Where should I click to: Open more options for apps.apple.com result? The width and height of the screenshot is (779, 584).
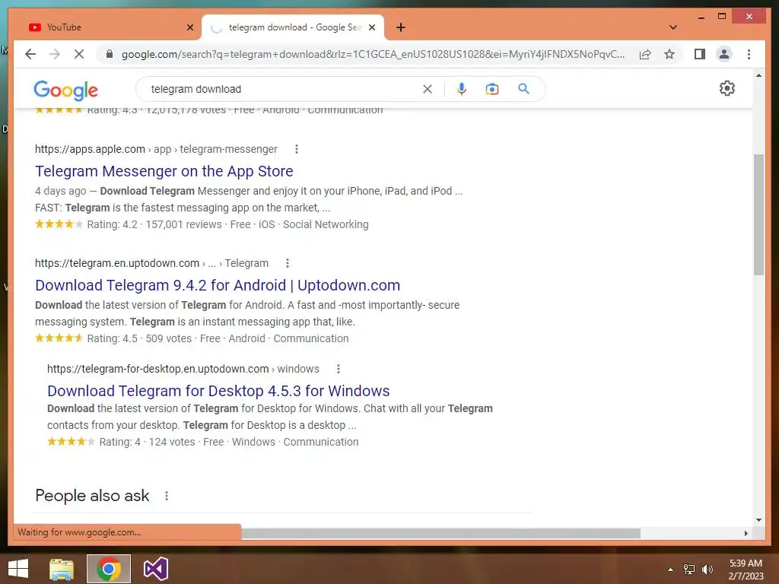297,149
